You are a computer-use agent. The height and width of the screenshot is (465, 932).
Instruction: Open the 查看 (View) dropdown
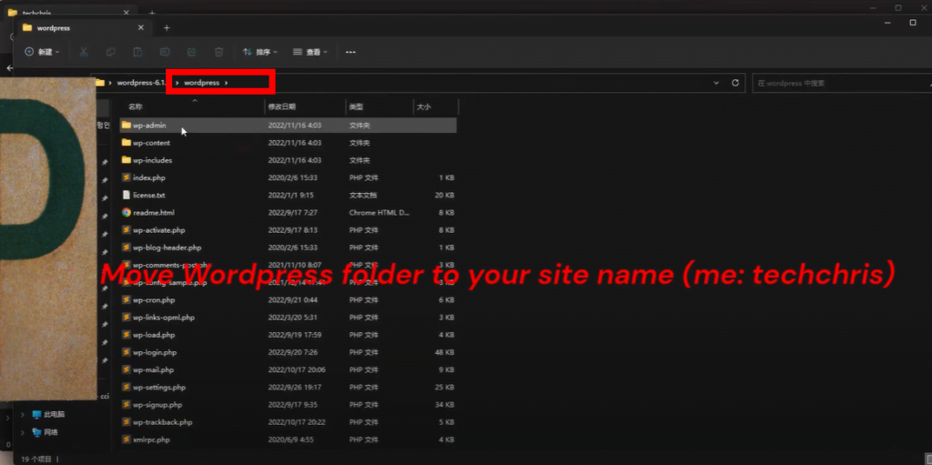tap(310, 52)
